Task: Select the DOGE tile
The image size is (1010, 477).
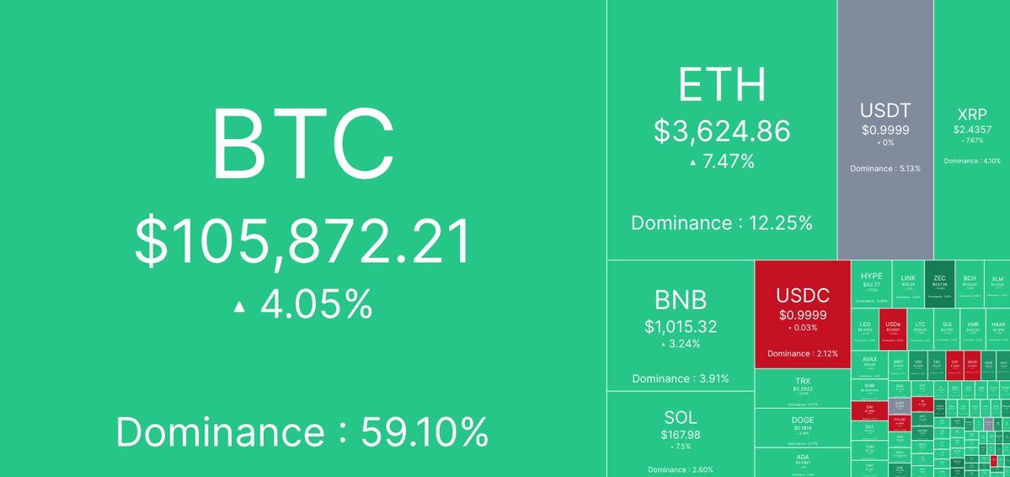Action: (x=803, y=428)
